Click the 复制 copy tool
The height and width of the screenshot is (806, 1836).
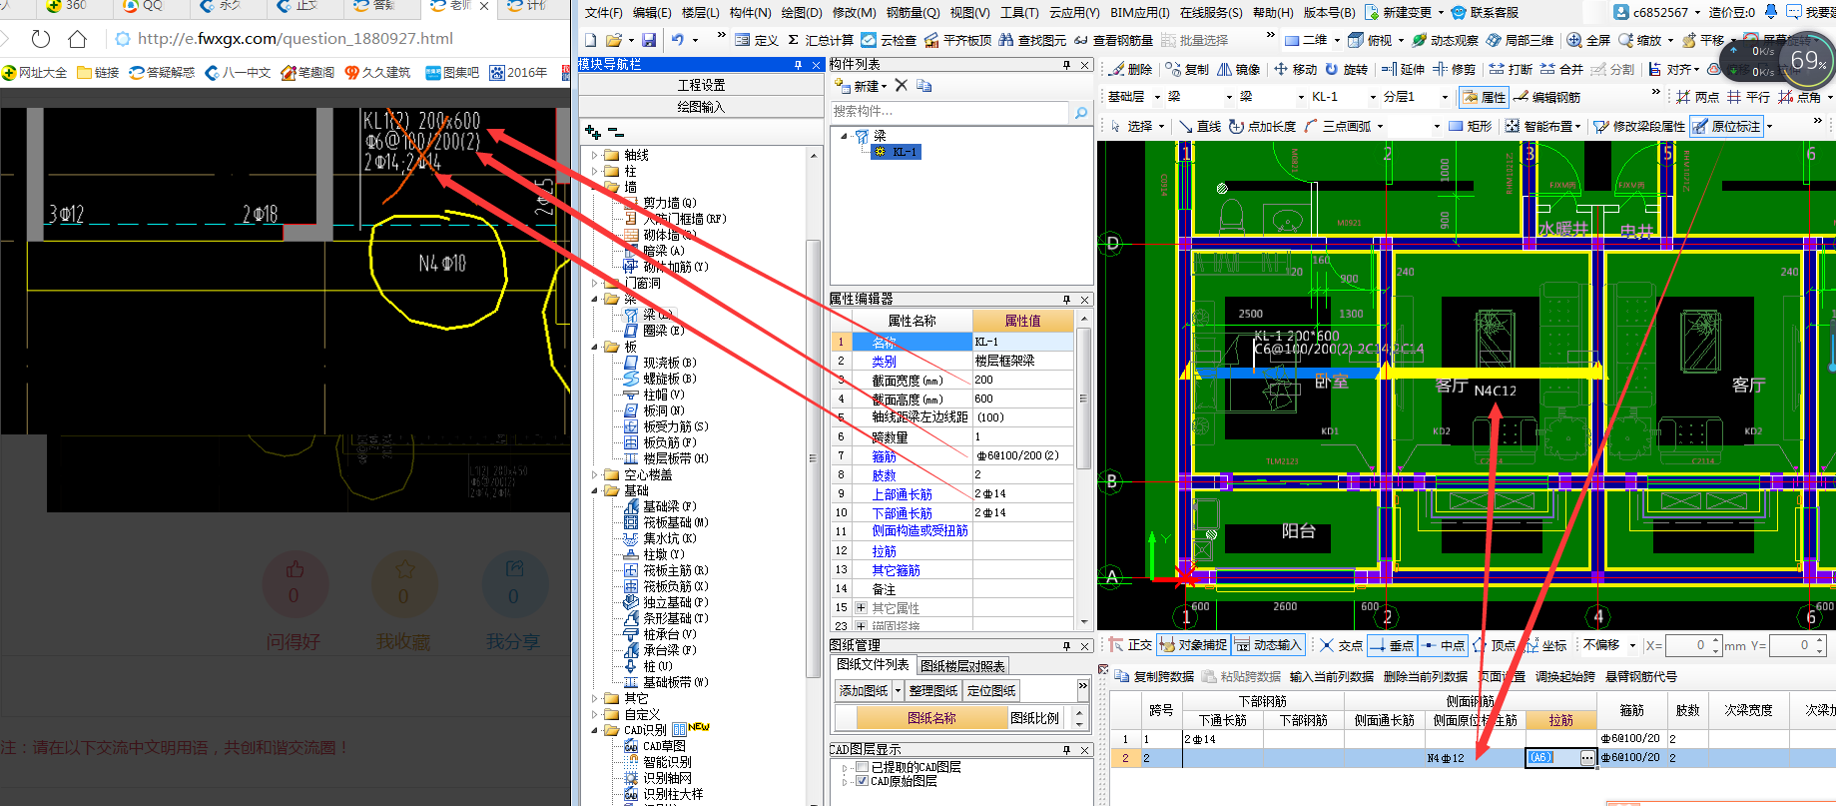click(1187, 69)
